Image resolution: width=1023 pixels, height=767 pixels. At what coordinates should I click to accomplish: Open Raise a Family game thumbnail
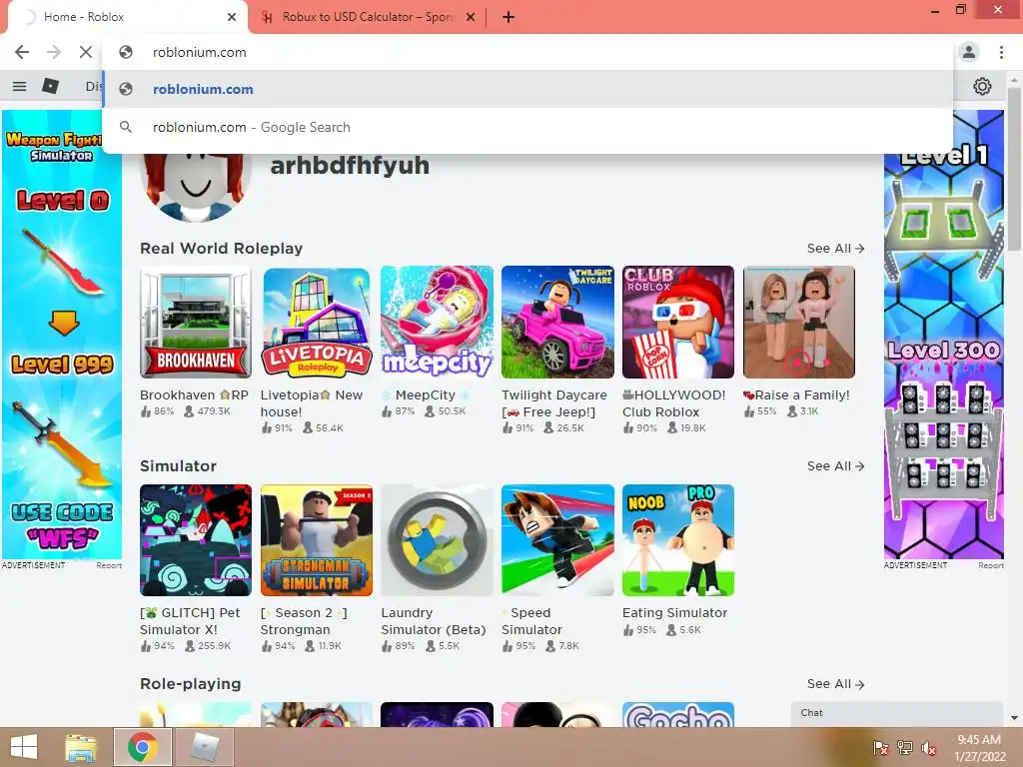coord(799,323)
